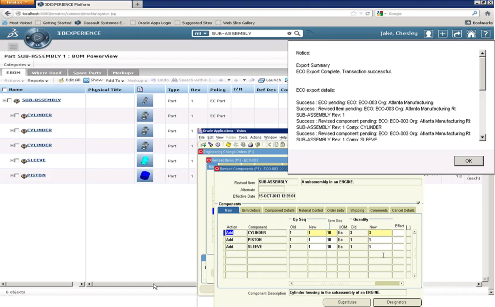
Task: Open the Reports dropdown
Action: click(38, 80)
